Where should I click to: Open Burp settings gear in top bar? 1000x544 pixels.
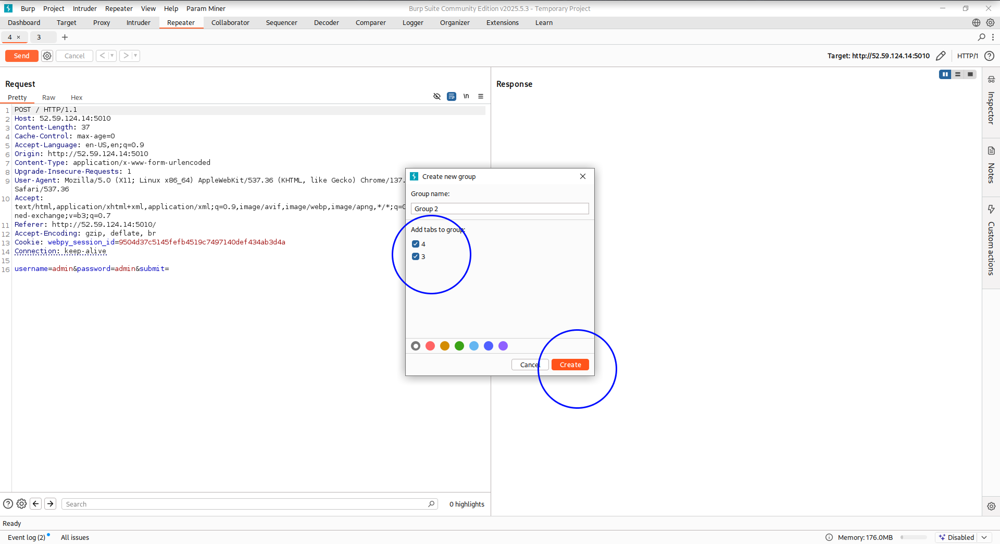(x=990, y=22)
